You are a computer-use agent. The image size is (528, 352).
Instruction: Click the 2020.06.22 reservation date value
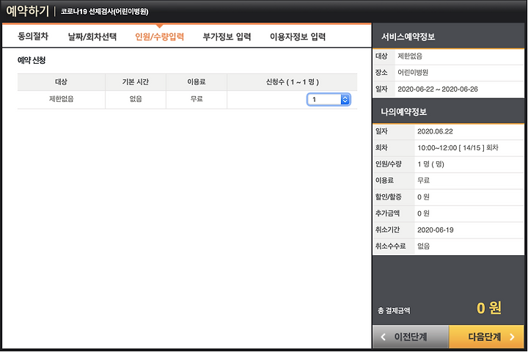435,131
